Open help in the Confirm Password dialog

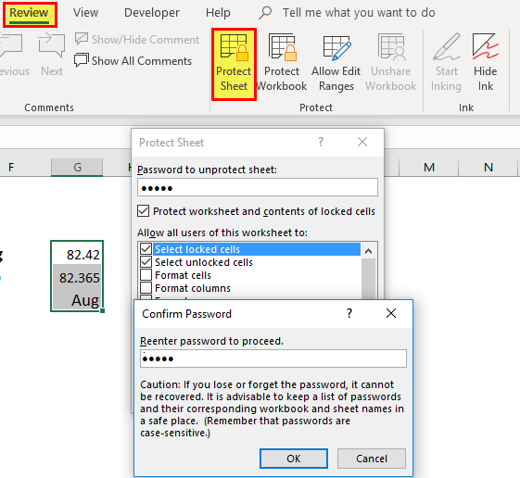pos(349,313)
